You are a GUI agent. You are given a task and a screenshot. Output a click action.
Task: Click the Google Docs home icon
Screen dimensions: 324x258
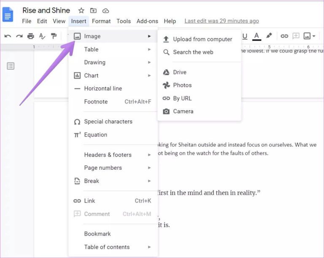[8, 14]
